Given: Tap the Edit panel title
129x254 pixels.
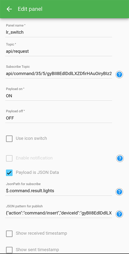Looking at the screenshot, I should 30,9.
